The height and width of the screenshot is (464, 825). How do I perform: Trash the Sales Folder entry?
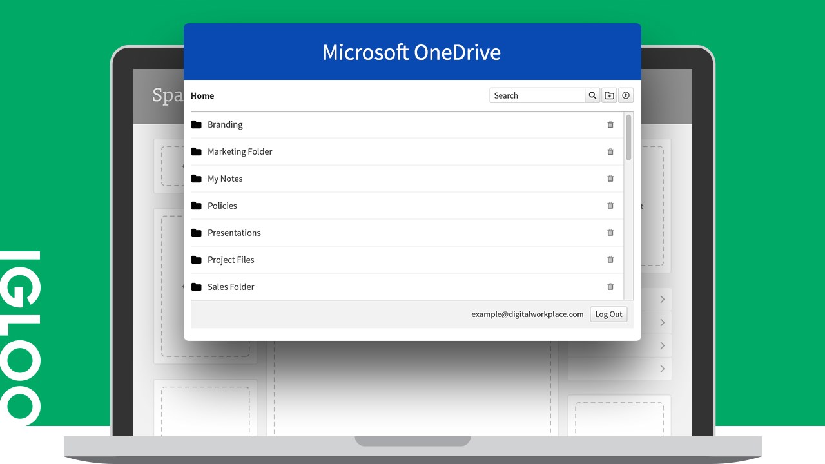610,287
